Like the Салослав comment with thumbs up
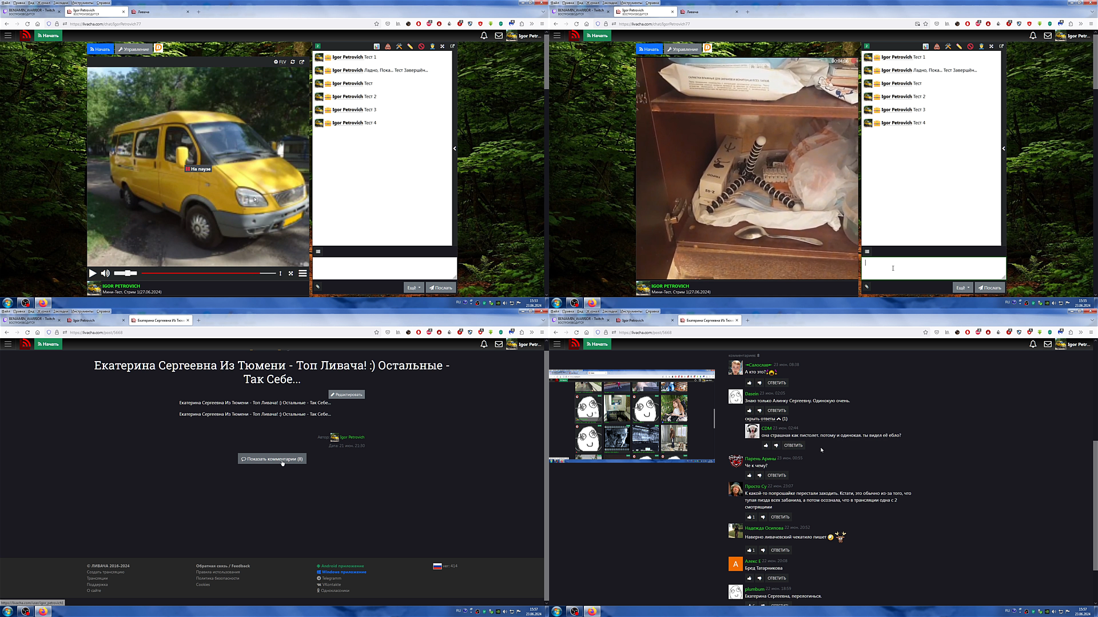Viewport: 1098px width, 617px height. (749, 383)
